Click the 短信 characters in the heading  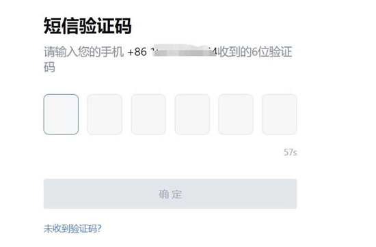click(61, 26)
